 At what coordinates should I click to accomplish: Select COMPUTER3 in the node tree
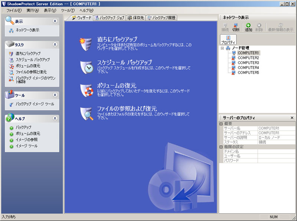pyautogui.click(x=248, y=63)
